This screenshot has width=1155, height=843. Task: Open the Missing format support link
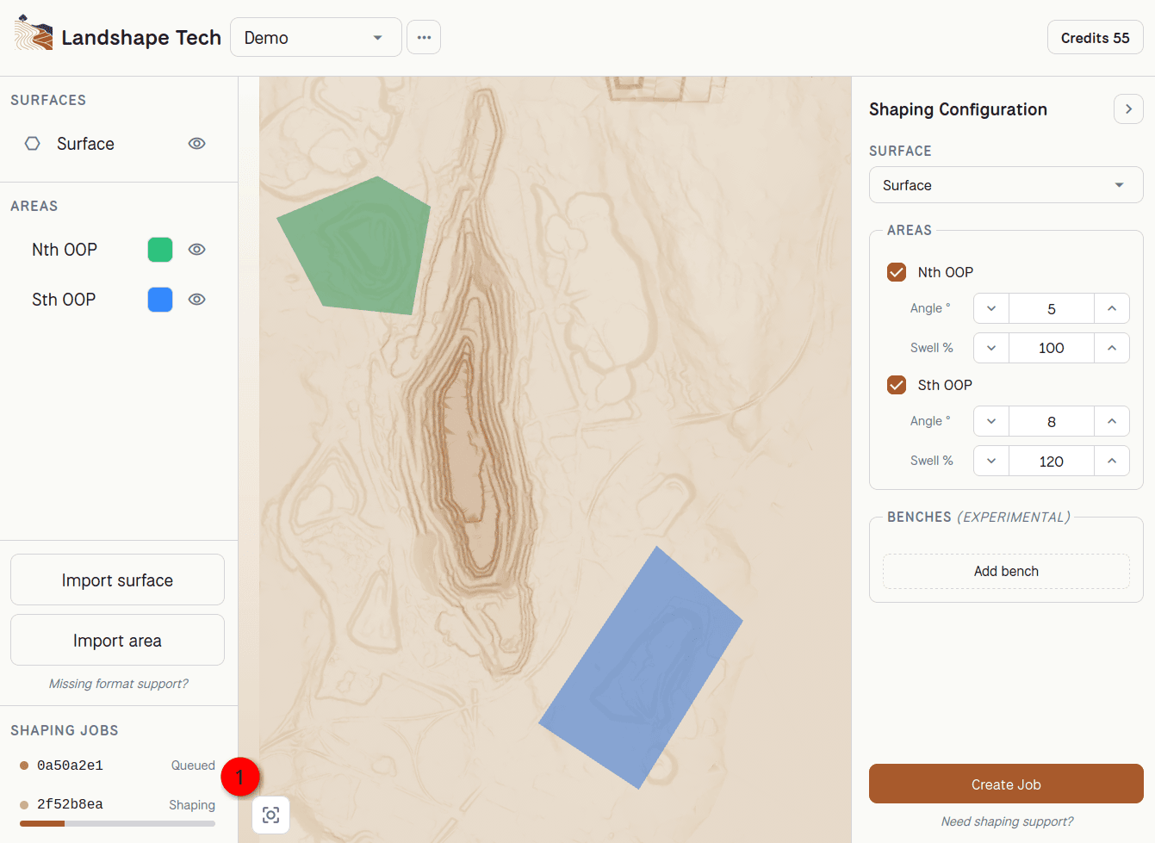point(118,684)
